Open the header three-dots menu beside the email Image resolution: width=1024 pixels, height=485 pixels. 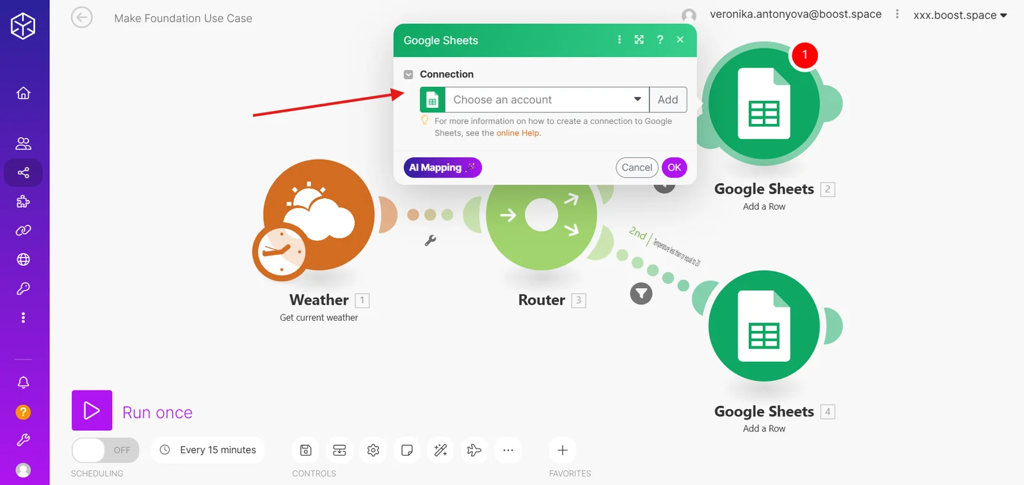pos(897,14)
